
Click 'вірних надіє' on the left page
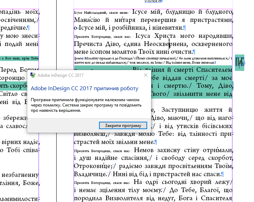pos(20,142)
